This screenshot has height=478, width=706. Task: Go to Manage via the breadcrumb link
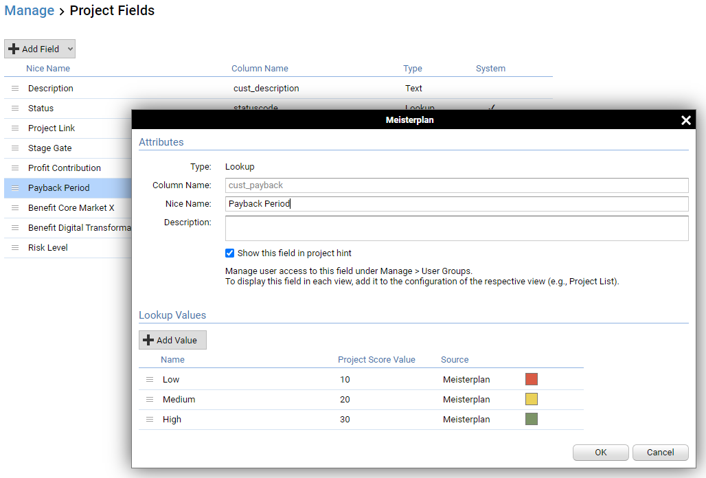coord(30,10)
